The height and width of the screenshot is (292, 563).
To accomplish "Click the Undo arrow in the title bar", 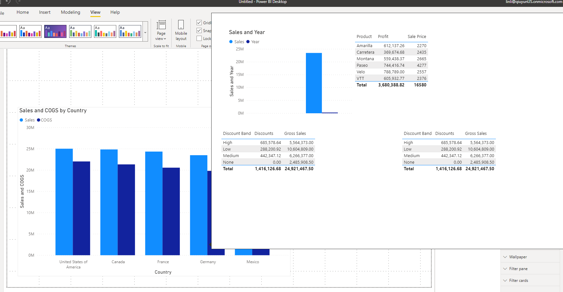I will [x=8, y=2].
